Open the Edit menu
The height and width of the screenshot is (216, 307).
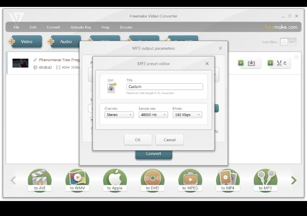click(x=33, y=27)
